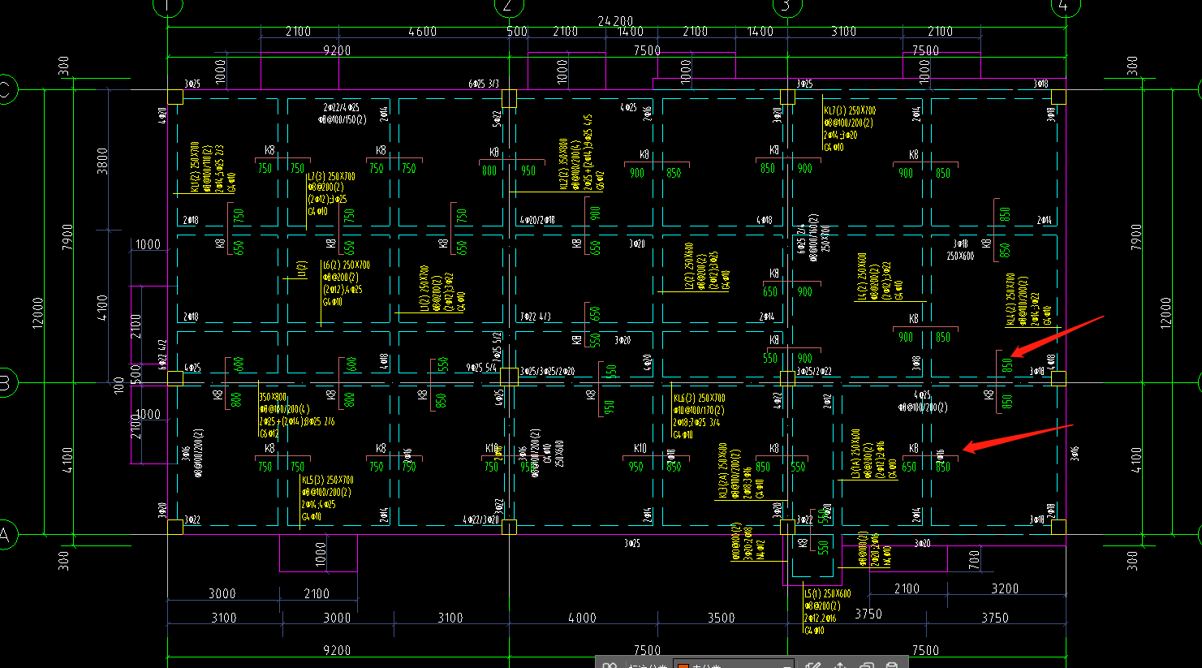Click the rotated L4(2) 250X600 label

point(862,277)
